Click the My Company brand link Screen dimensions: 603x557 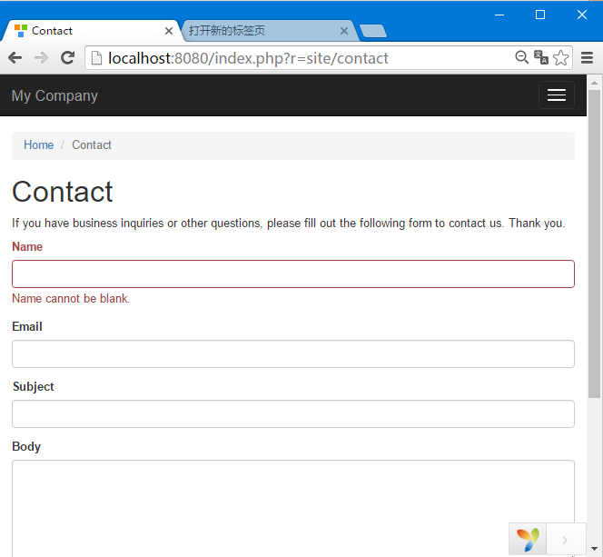click(54, 95)
